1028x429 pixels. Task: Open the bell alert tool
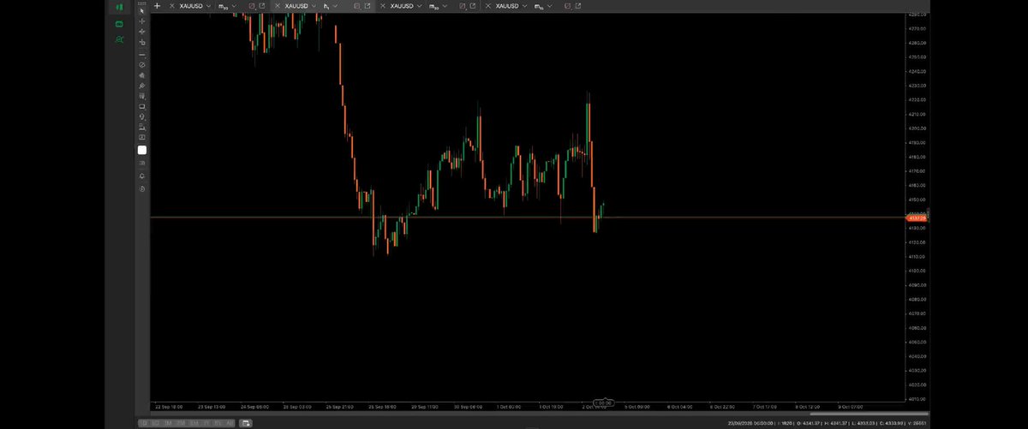(x=142, y=176)
